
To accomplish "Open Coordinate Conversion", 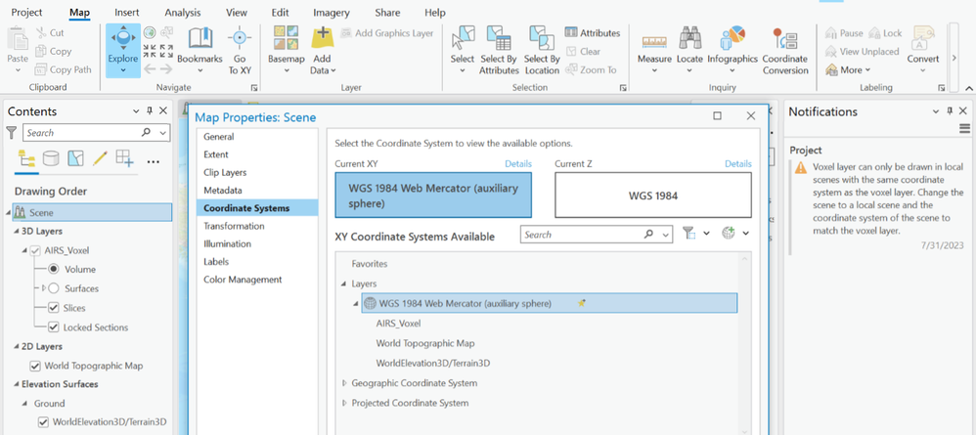I will tap(785, 51).
